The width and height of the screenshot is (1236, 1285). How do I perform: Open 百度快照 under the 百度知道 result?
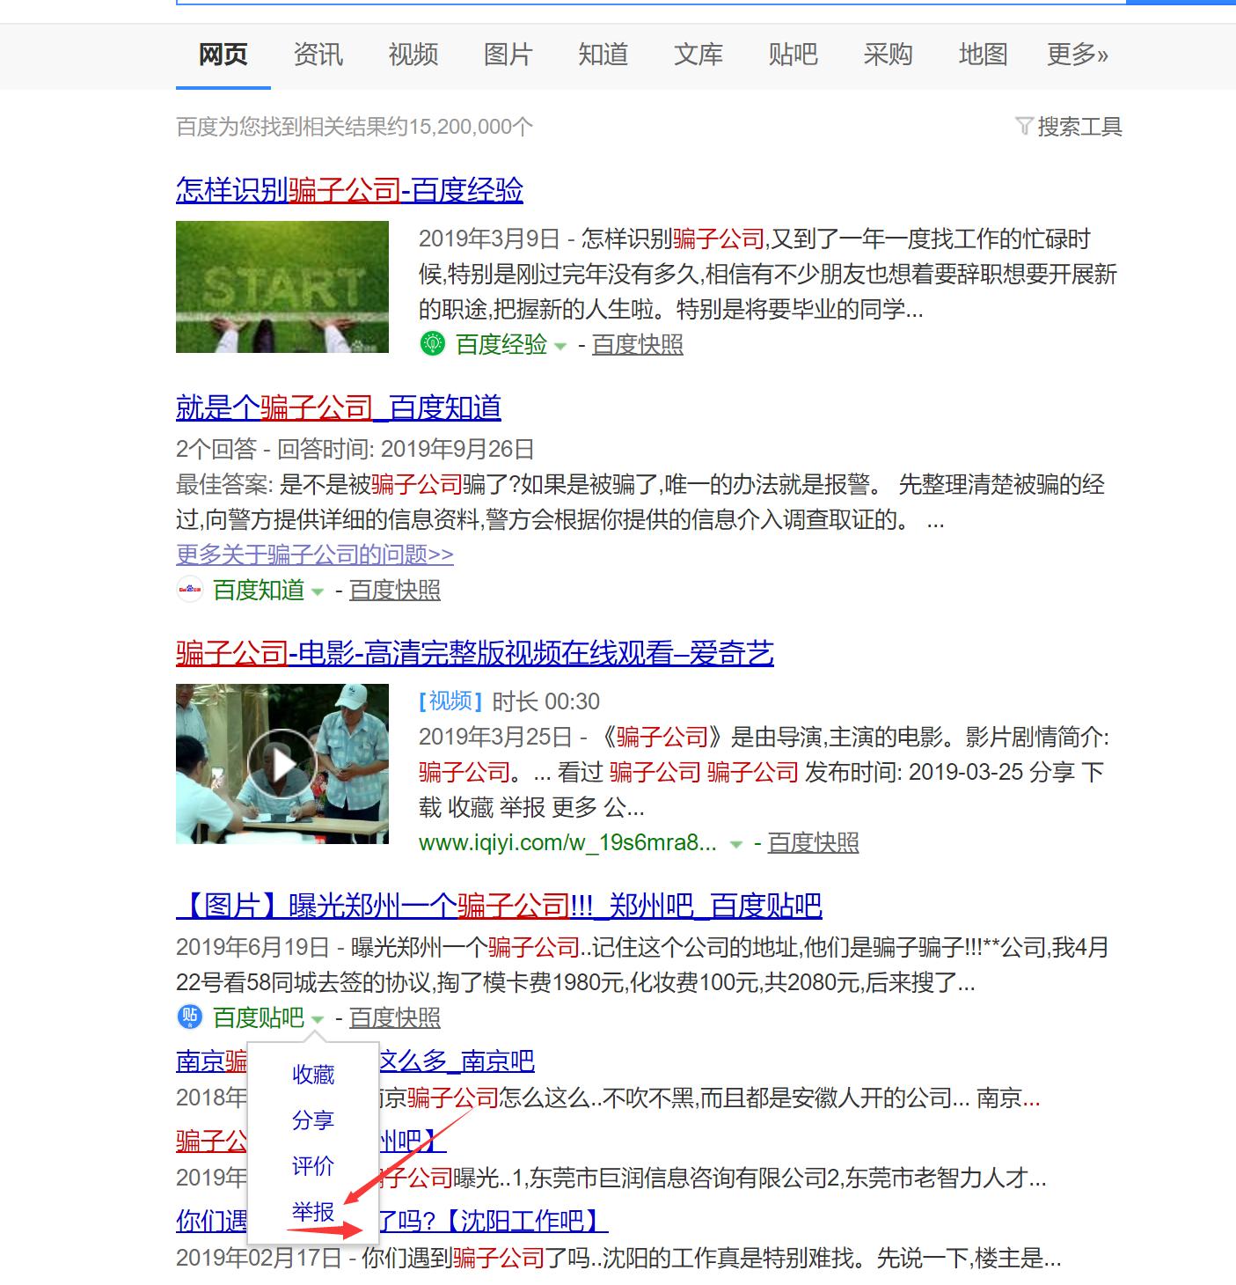pyautogui.click(x=397, y=591)
